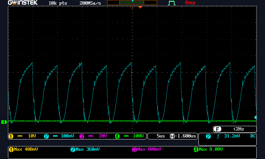This screenshot has width=265, height=159.
Task: Select the channel 2 cyan badge icon
Action: click(46, 136)
